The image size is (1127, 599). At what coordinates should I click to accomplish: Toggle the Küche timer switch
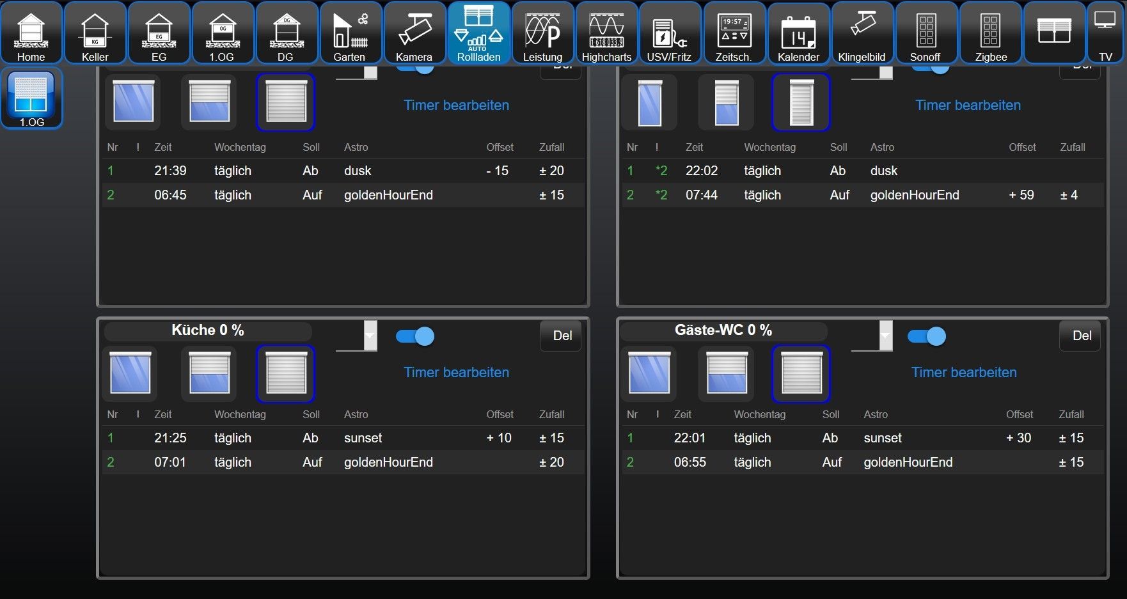[x=415, y=336]
